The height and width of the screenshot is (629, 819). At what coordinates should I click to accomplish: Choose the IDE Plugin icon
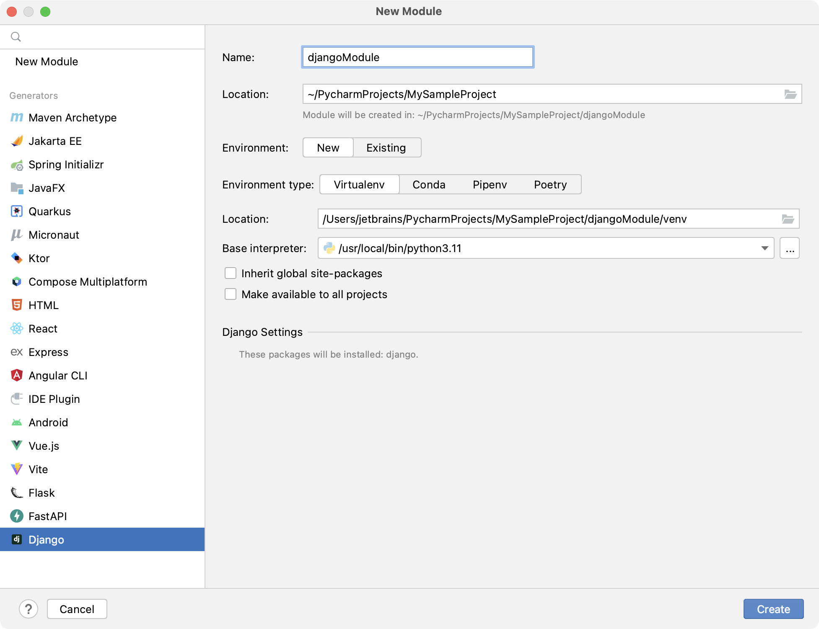17,399
